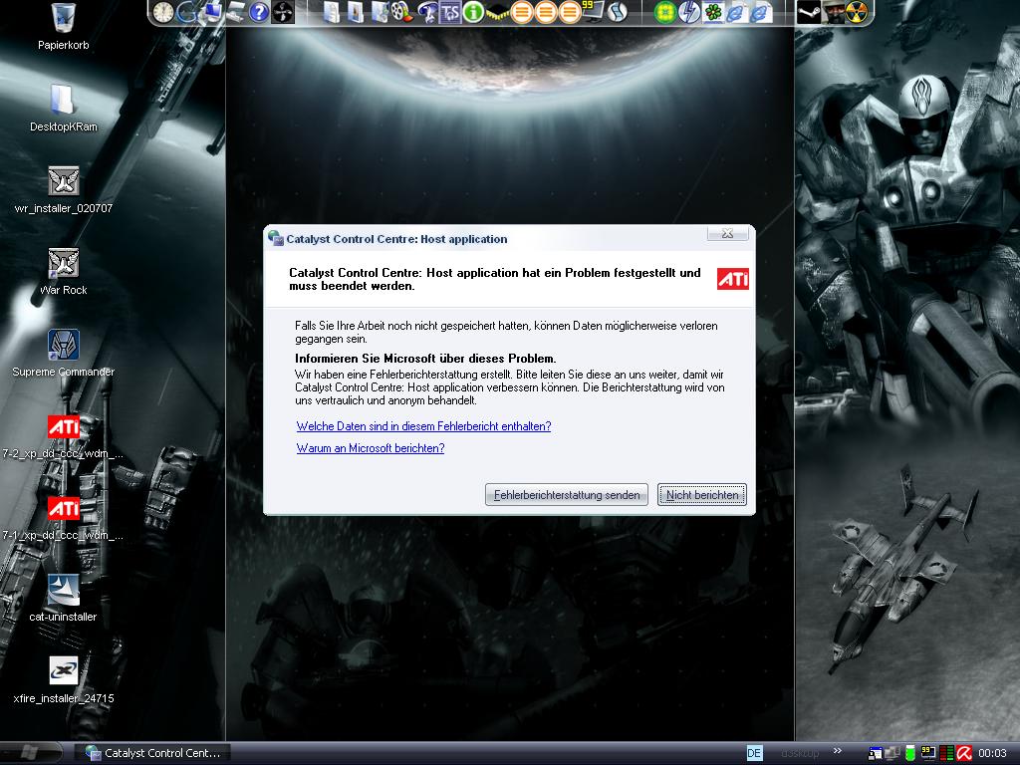Click the green info 'i' dock icon

473,12
